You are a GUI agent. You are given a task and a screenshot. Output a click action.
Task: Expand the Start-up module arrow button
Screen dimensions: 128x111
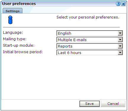[120, 46]
